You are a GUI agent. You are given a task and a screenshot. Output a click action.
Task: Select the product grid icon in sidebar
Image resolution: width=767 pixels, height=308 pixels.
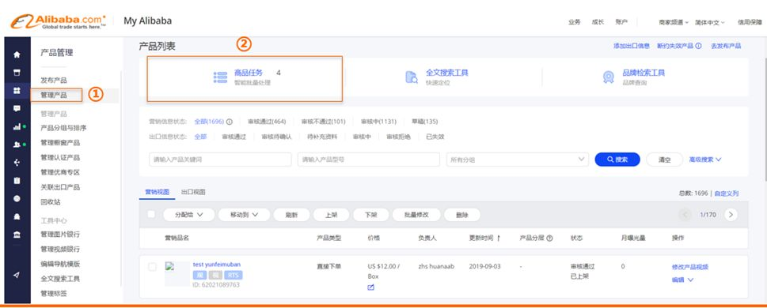point(17,91)
